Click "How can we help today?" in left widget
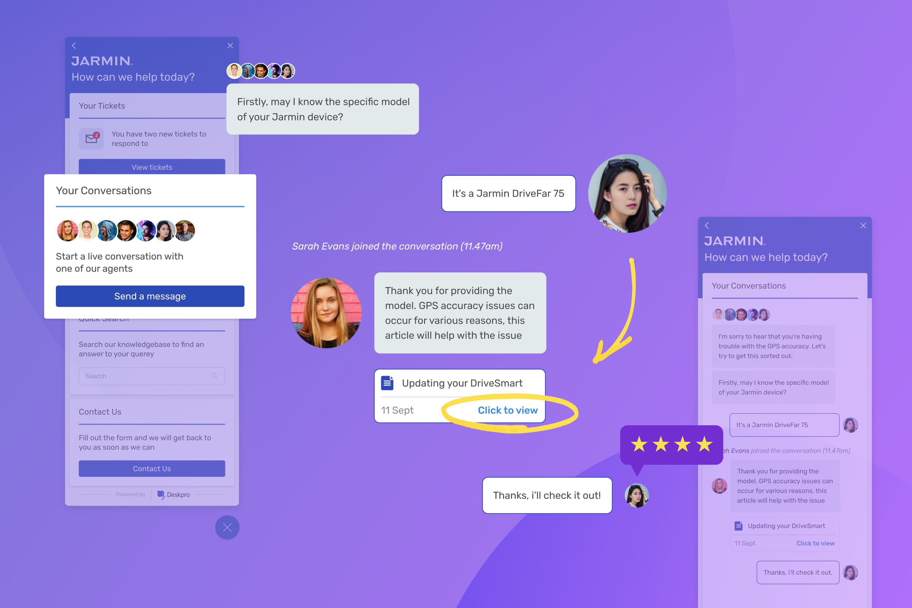 tap(133, 77)
